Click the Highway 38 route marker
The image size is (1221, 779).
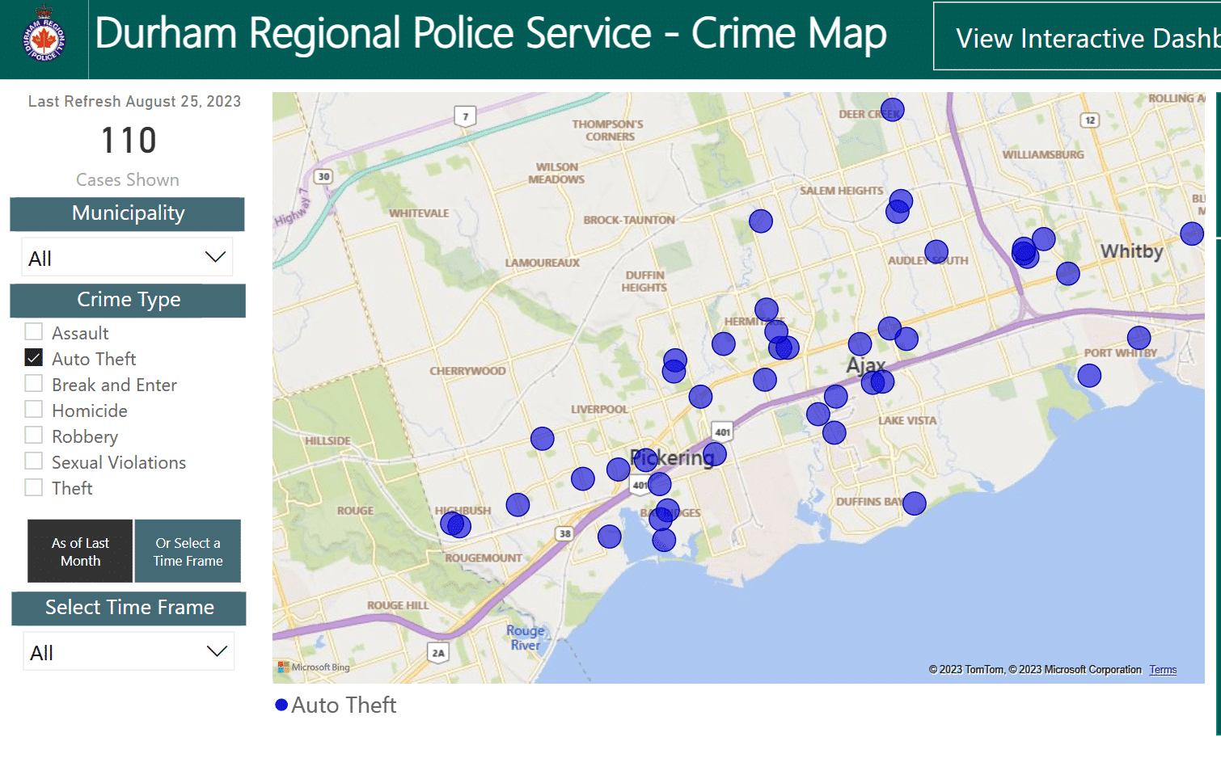pyautogui.click(x=564, y=533)
